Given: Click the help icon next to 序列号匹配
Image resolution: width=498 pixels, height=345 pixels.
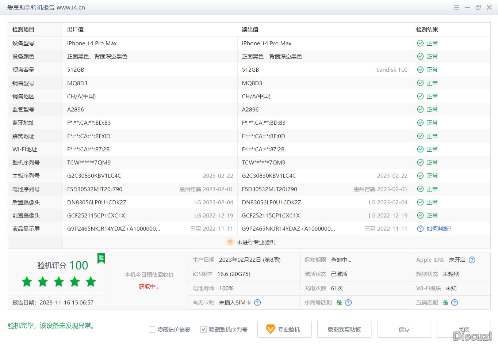Looking at the screenshot, I should tap(348, 302).
